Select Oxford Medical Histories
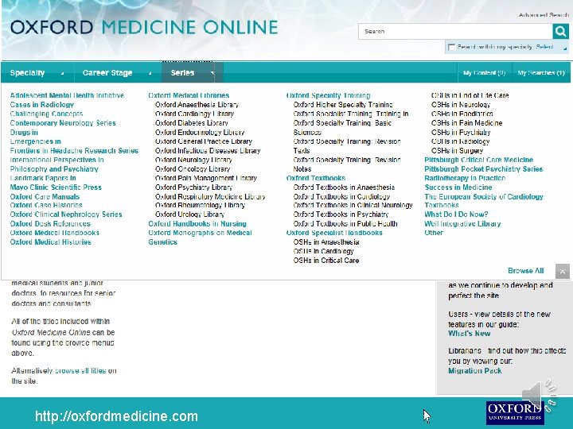This screenshot has height=429, width=573. 50,242
